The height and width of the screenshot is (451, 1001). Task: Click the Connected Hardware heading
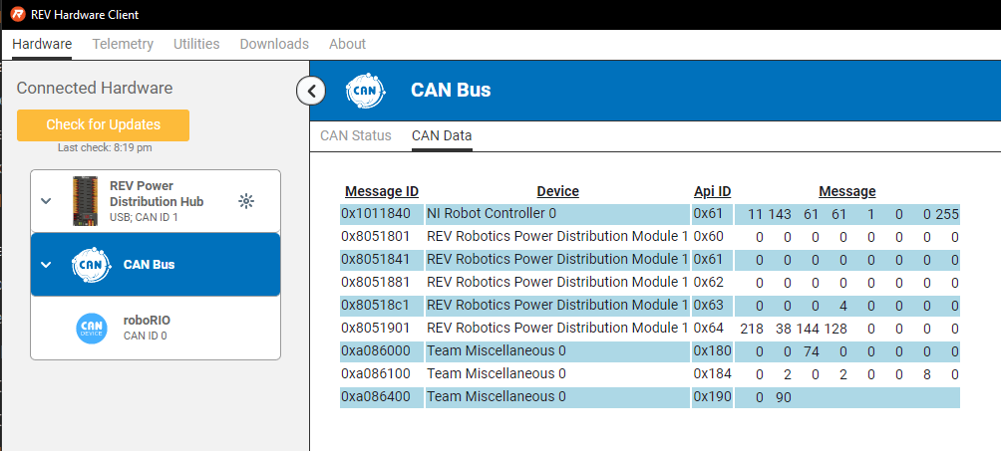tap(95, 88)
